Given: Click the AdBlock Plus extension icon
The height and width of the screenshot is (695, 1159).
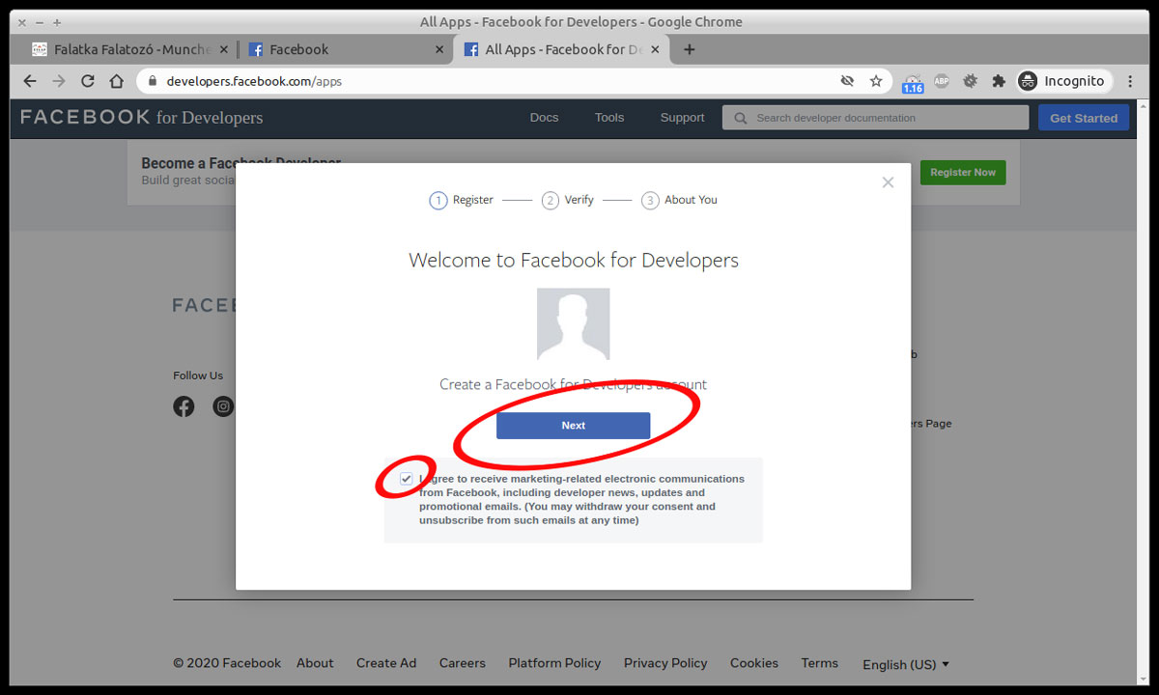Looking at the screenshot, I should [x=942, y=81].
